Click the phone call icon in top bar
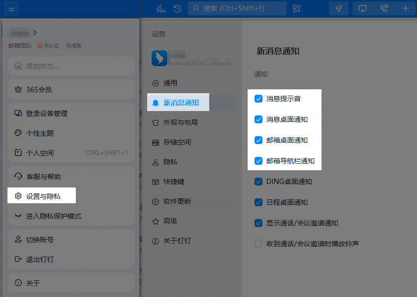417x297 pixels. (384, 8)
